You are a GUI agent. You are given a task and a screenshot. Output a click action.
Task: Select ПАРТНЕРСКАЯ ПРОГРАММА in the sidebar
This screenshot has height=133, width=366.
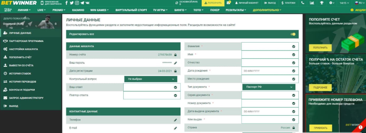pos(31,41)
